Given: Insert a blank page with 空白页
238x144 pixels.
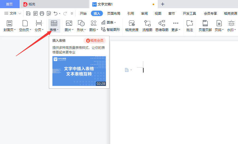Looking at the screenshot, I should coord(25,23).
